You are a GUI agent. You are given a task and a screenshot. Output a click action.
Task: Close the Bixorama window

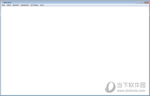click(146, 3)
